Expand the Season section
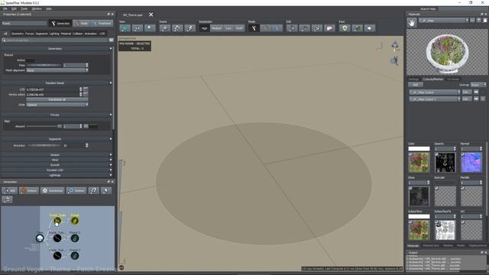489x275 pixels. (x=111, y=155)
